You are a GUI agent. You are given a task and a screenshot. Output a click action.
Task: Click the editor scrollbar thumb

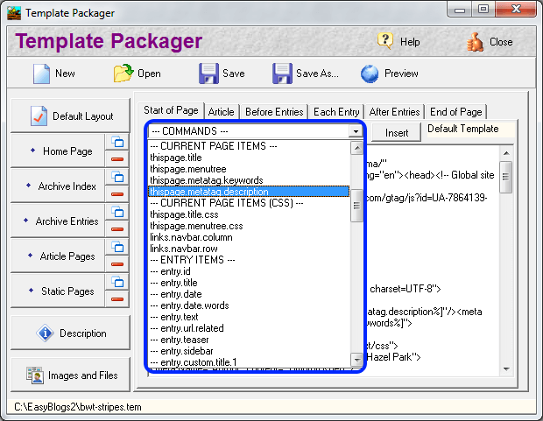506,177
